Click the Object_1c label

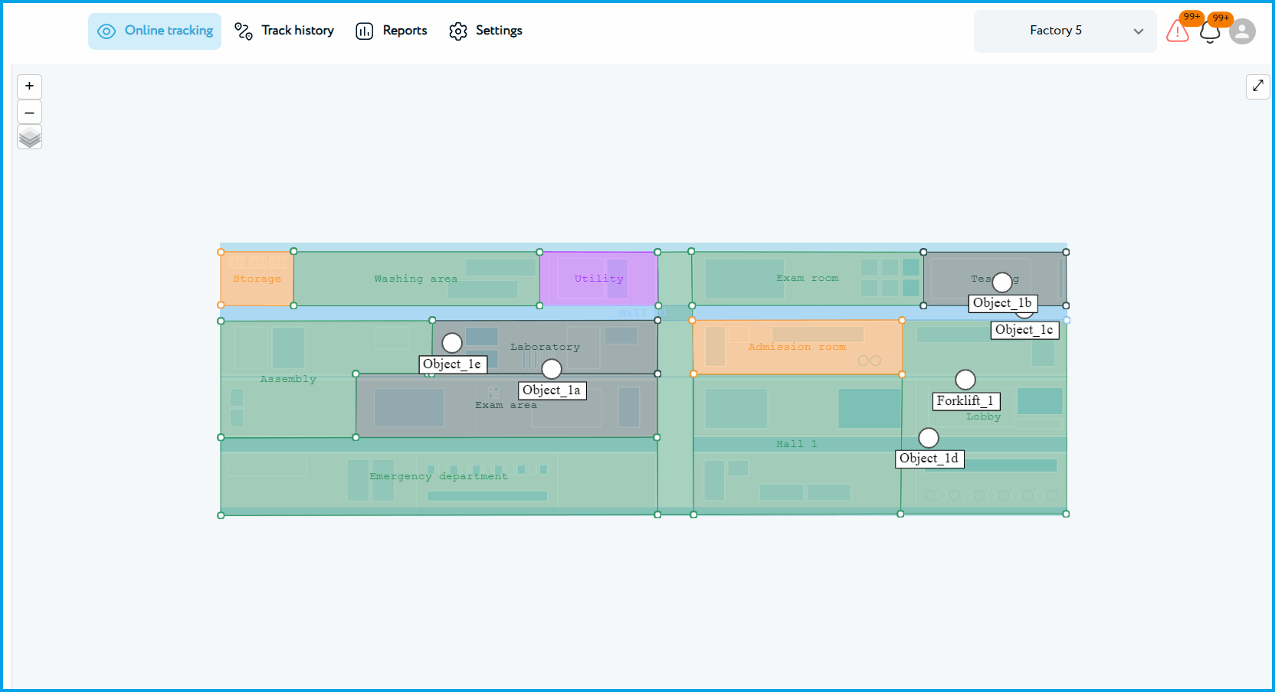(1024, 330)
